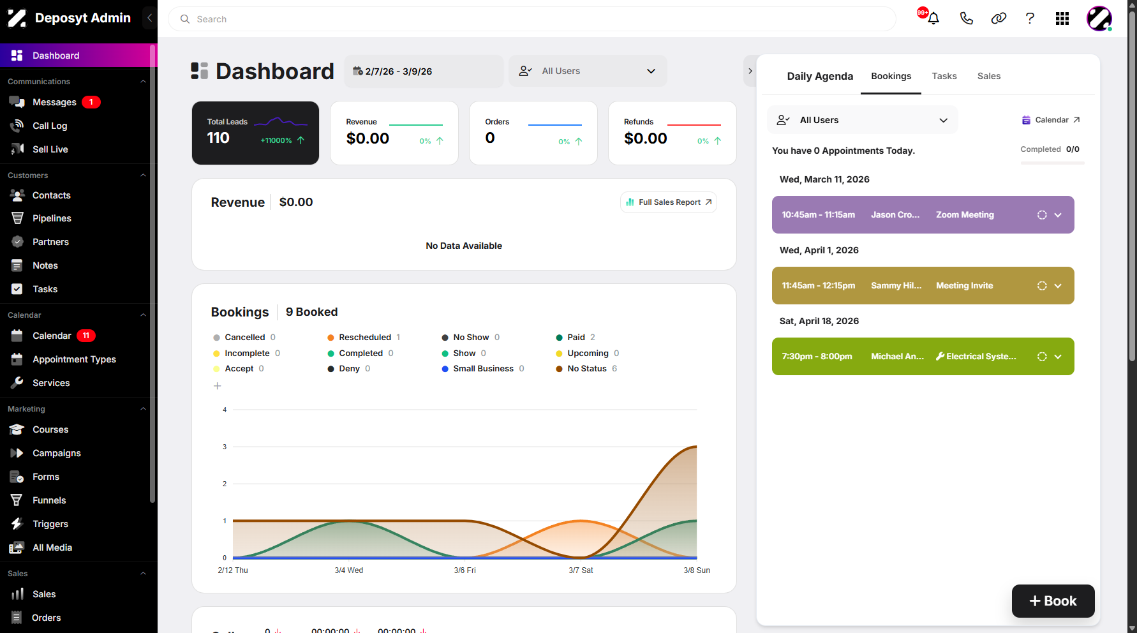The width and height of the screenshot is (1137, 633).
Task: Expand the Sammy Hil... Meeting Invite appointment
Action: (x=1058, y=286)
